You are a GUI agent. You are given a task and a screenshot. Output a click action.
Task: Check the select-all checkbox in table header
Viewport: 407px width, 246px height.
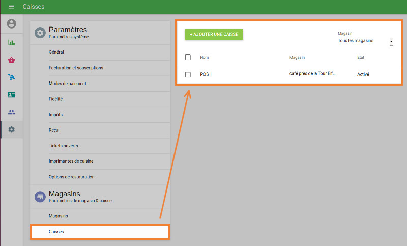[x=188, y=57]
